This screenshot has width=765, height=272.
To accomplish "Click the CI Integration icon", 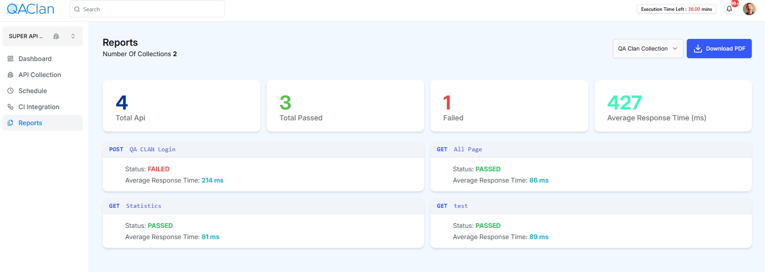I will pos(10,107).
